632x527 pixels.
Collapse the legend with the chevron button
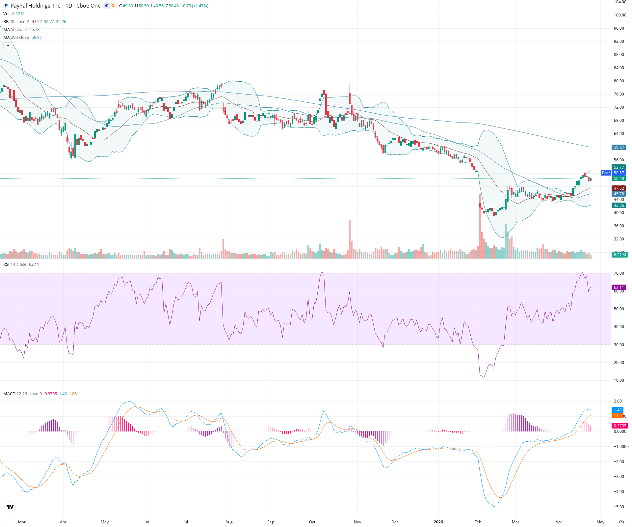click(8, 45)
